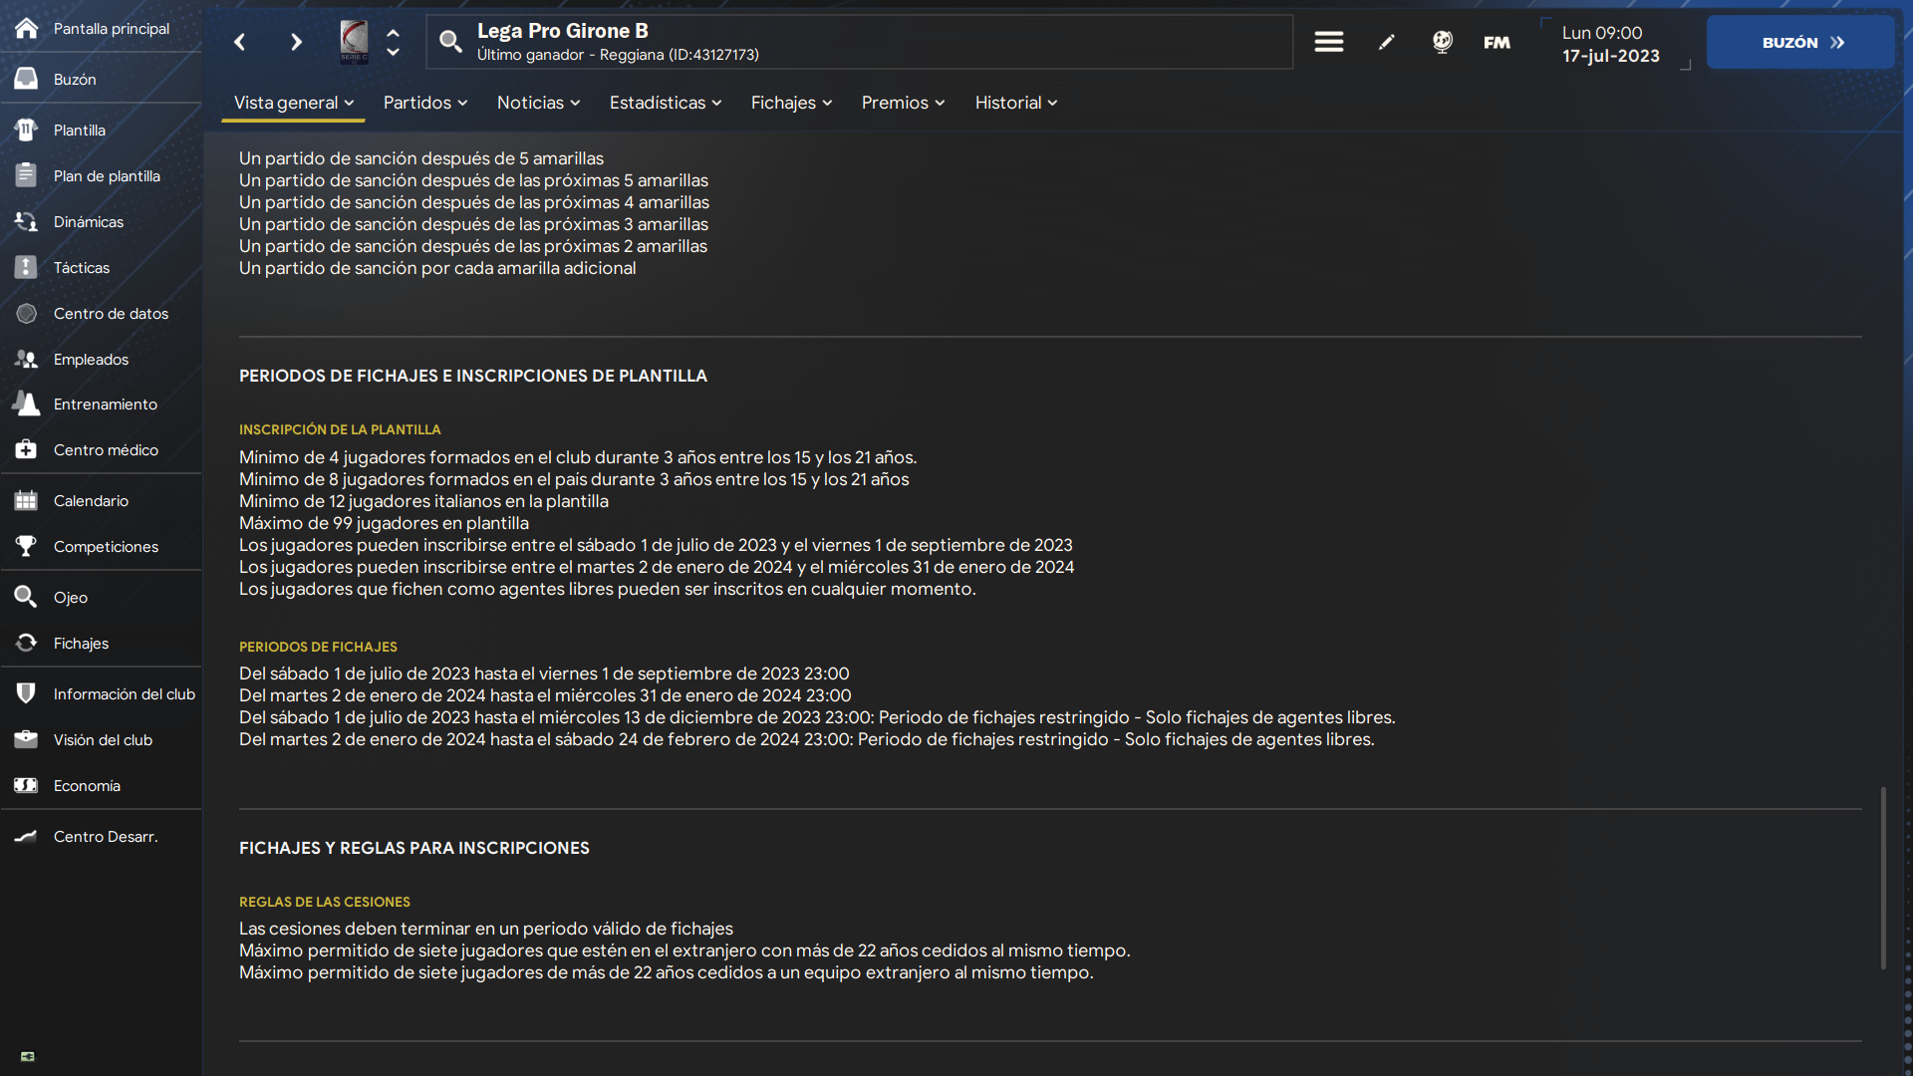Viewport: 1913px width, 1076px height.
Task: Open the Premios dropdown menu
Action: point(904,103)
